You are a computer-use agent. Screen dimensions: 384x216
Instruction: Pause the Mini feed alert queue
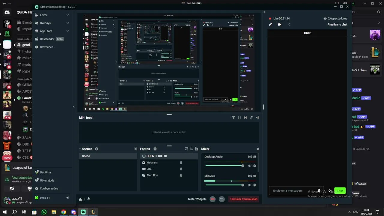coord(239,118)
